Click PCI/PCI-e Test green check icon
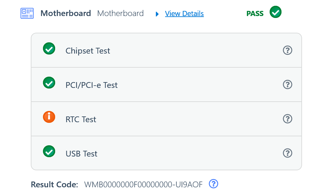This screenshot has height=195, width=311. (x=49, y=83)
